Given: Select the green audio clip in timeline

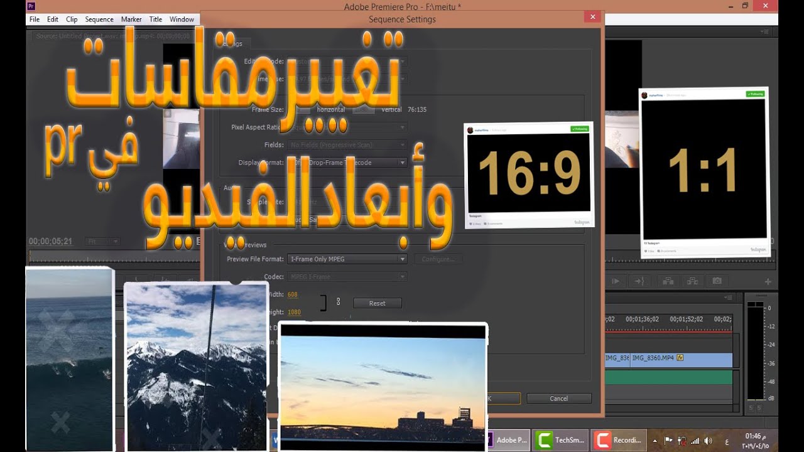Looking at the screenshot, I should (x=668, y=377).
